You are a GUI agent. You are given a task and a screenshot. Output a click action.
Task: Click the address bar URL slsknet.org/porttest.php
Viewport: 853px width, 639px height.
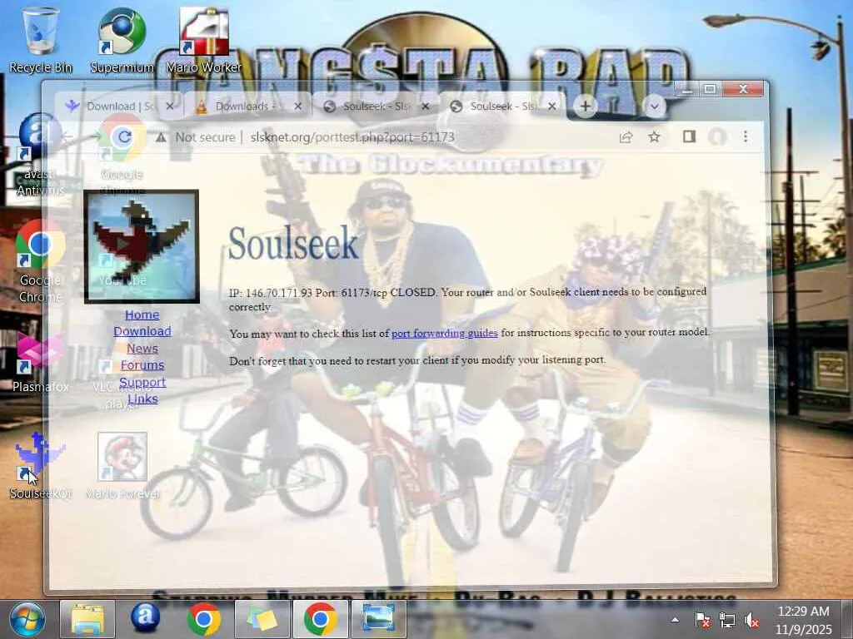352,137
